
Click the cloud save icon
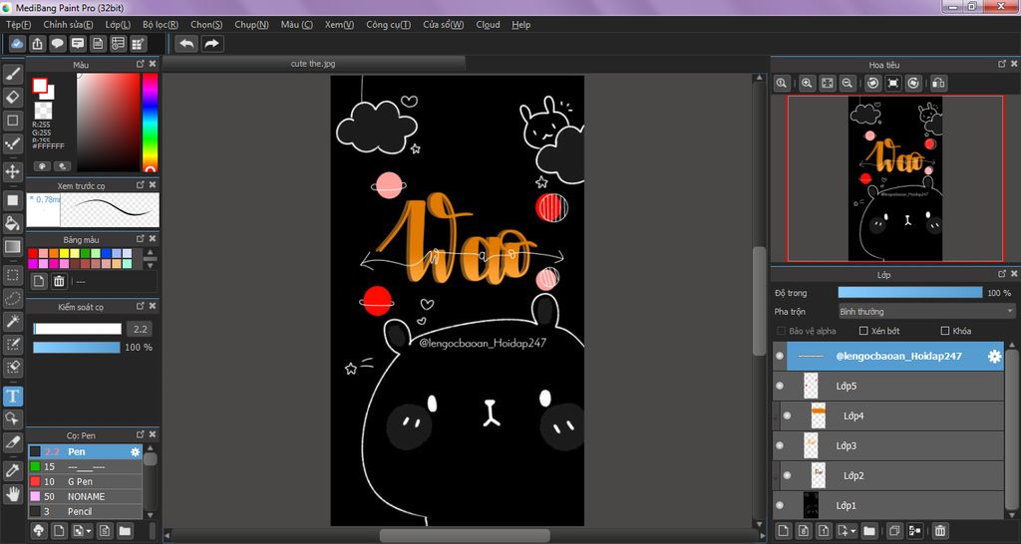point(18,44)
